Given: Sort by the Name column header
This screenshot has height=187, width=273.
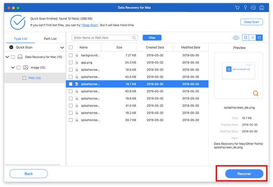Looking at the screenshot, I should click(x=84, y=47).
